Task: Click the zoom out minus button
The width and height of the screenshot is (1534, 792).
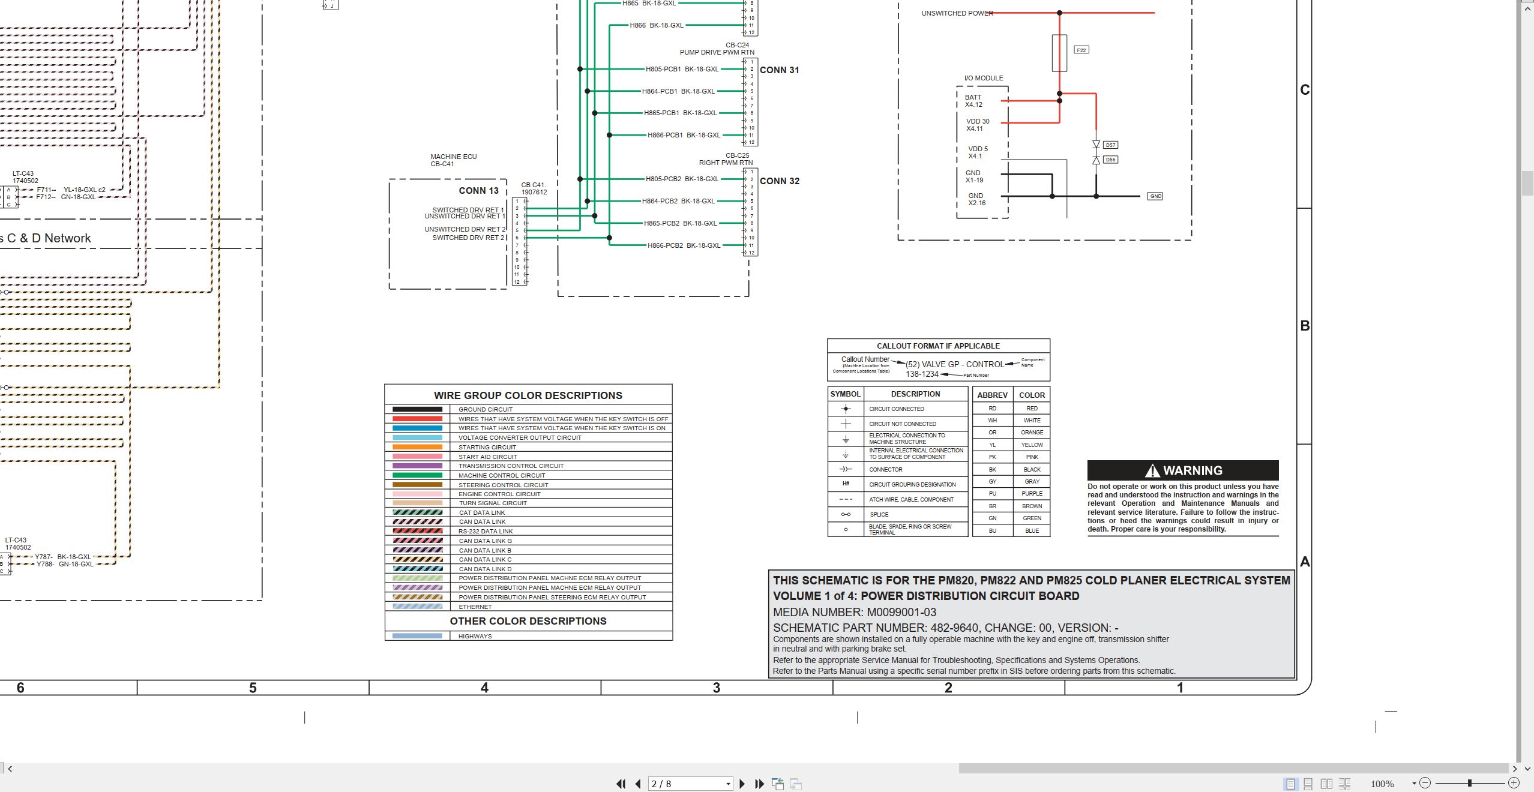Action: (1425, 783)
